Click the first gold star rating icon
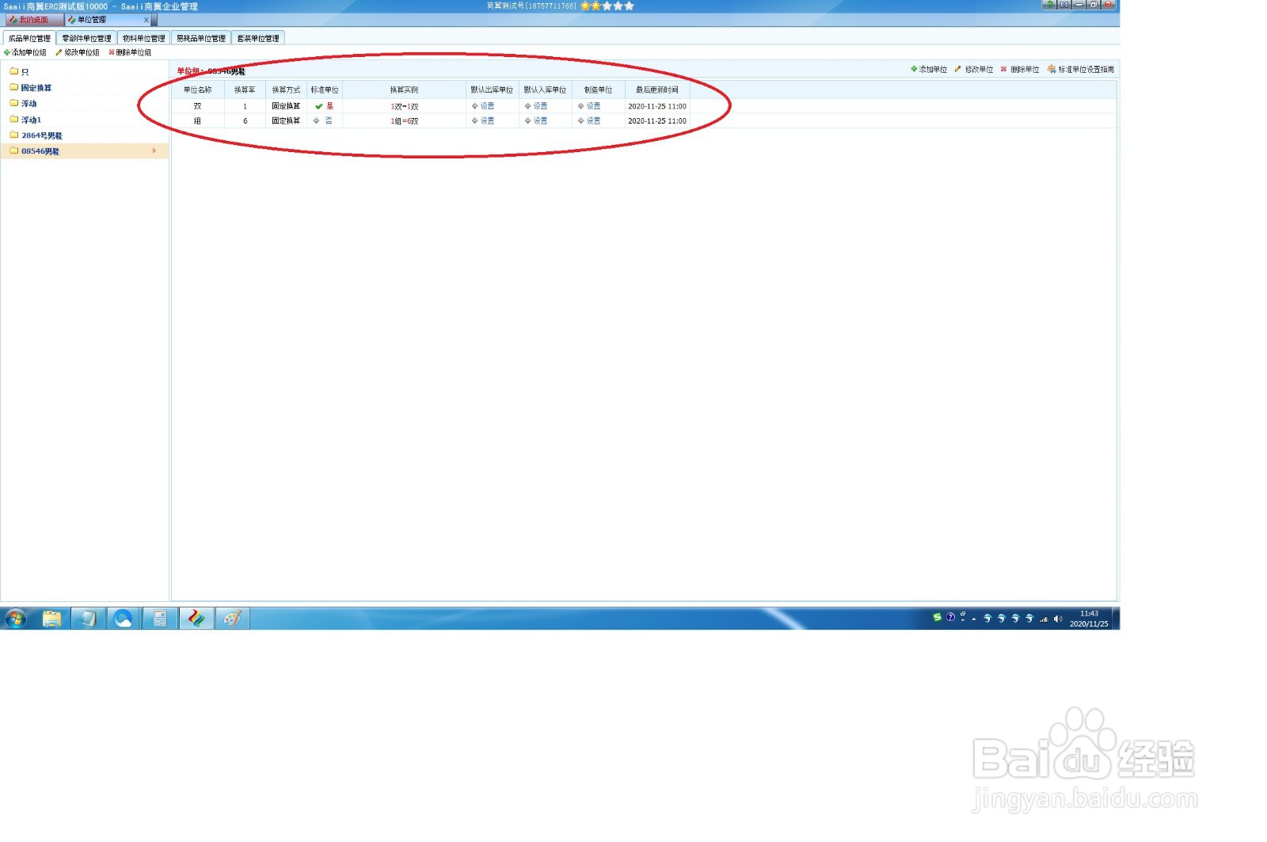The width and height of the screenshot is (1267, 842). coord(585,6)
